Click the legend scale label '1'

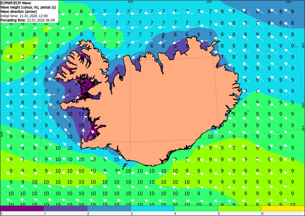tap(45, 213)
